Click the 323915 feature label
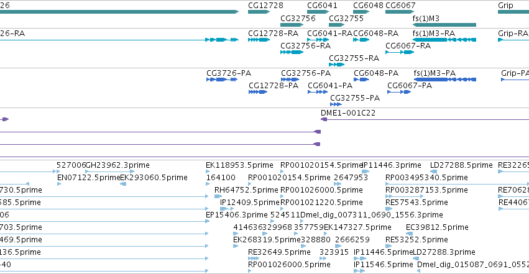 click(x=334, y=252)
